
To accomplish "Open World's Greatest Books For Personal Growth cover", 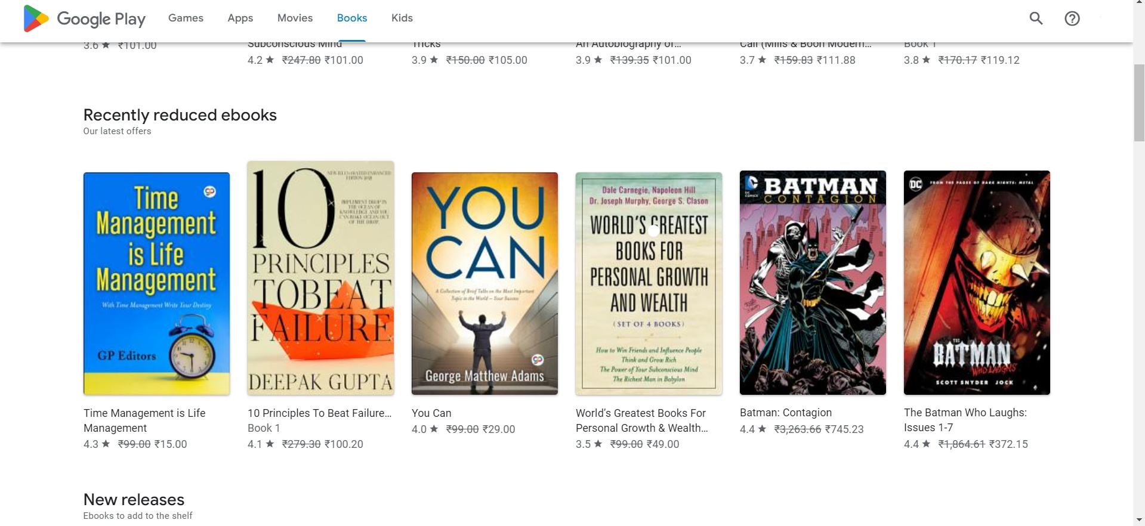I will point(649,284).
